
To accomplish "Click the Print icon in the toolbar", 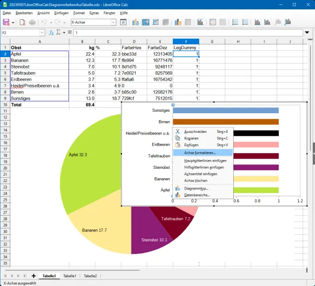I will (32, 22).
